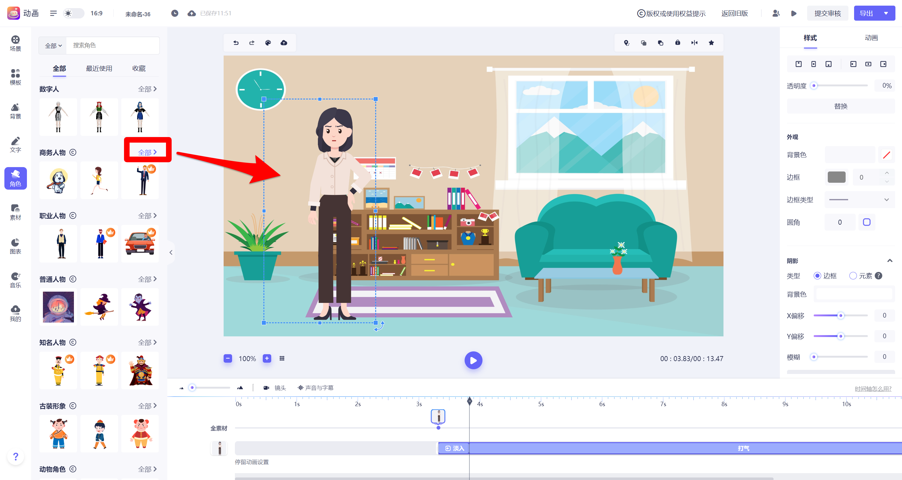Click the 提交审核 submit button
The width and height of the screenshot is (902, 480).
(x=827, y=13)
